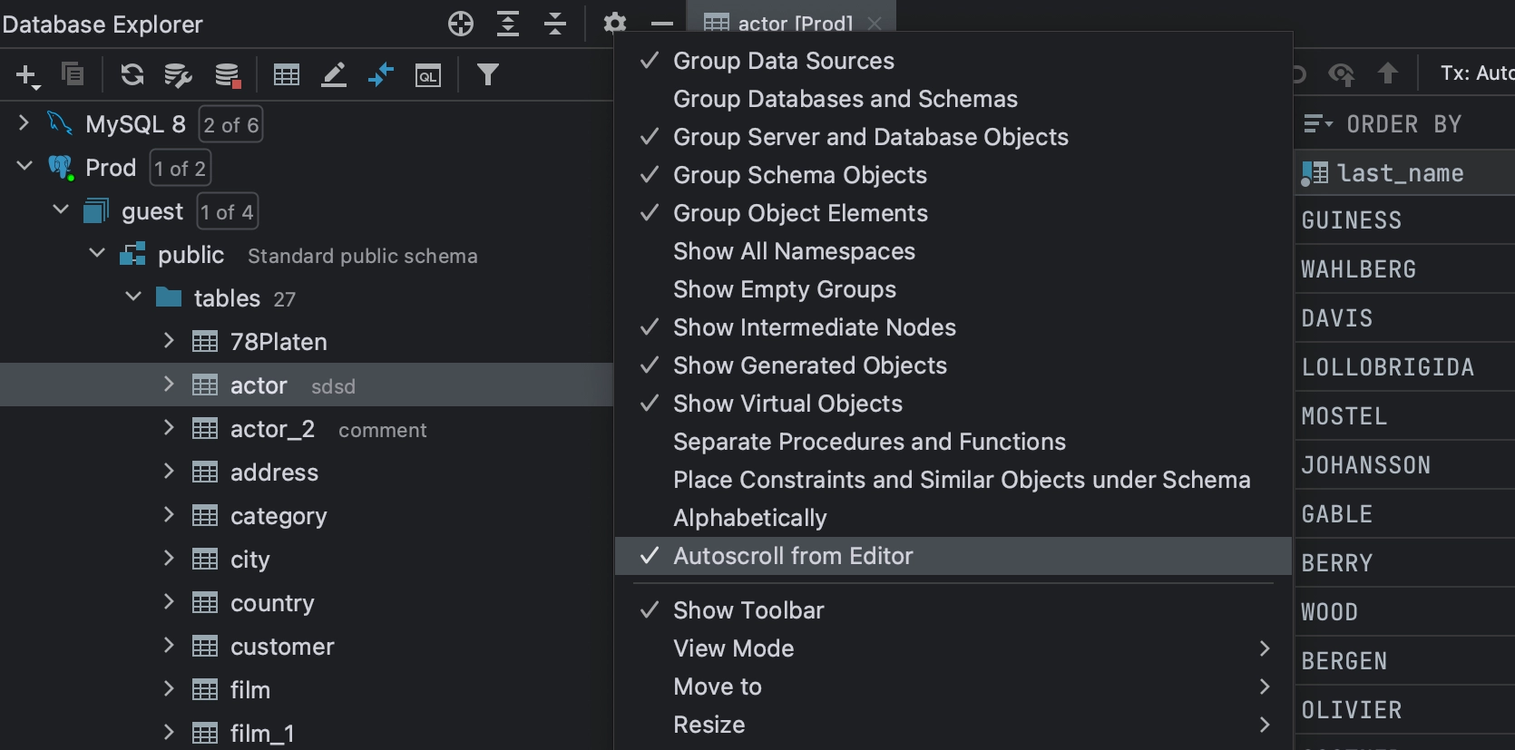Expand the 78Platen table

point(169,341)
